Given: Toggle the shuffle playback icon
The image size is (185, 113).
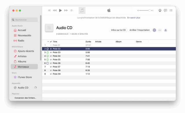Looking at the screenshot, I should click(49, 10).
